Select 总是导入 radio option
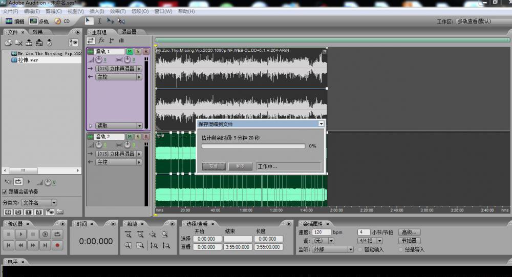Viewport: 512px width, 277px height. tap(401, 250)
